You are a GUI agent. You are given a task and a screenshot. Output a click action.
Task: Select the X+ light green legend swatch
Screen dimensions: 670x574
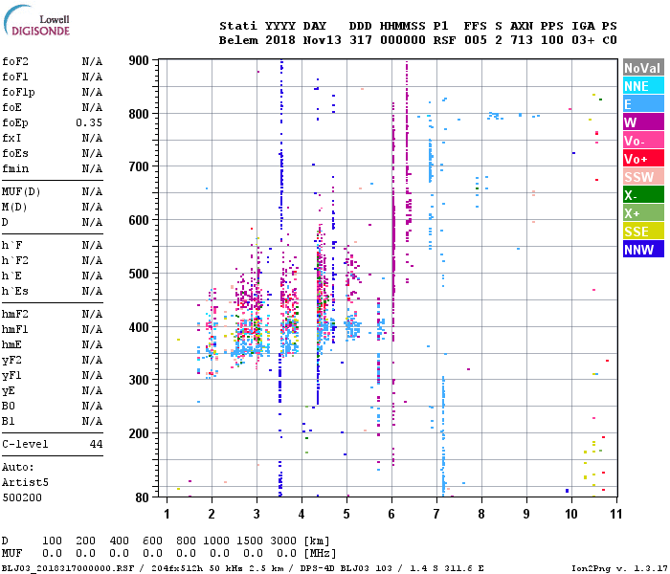pos(643,213)
